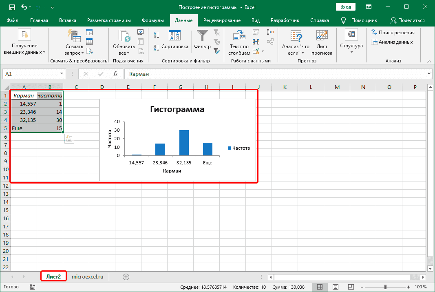Click the fx insert function icon
435x292 pixels.
[x=115, y=74]
